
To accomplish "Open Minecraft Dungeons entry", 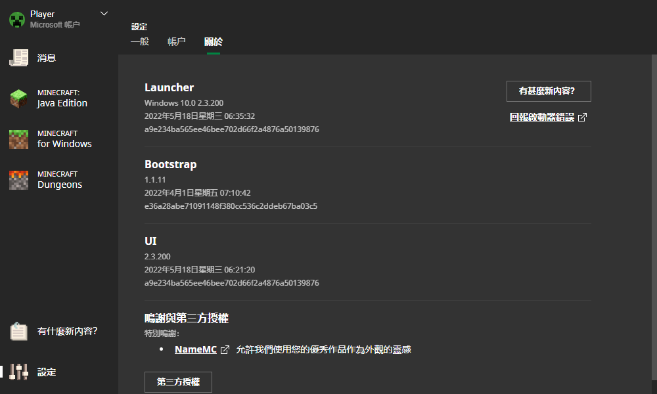I will click(x=59, y=180).
